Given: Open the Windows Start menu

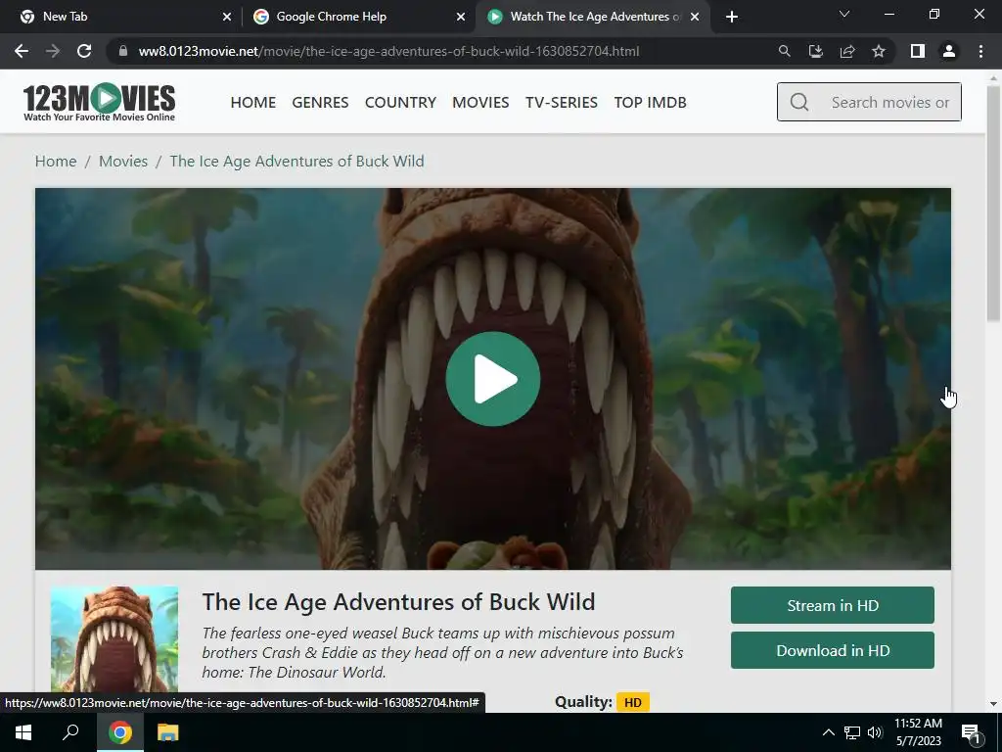Looking at the screenshot, I should (x=23, y=732).
